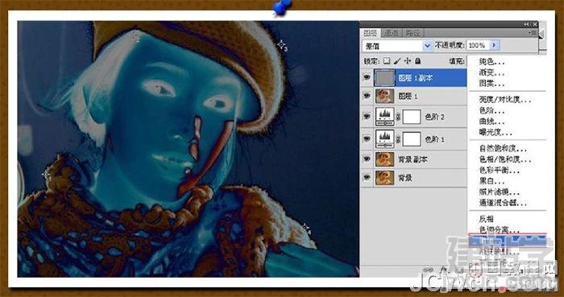Click the blue highlighted adjustment menu entry
This screenshot has width=564, height=297.
click(x=507, y=241)
